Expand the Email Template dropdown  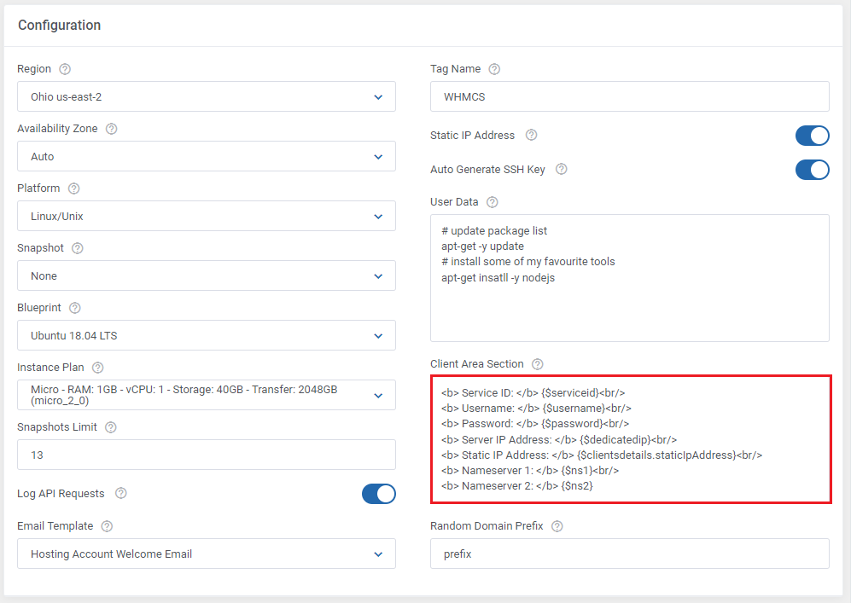pyautogui.click(x=207, y=554)
